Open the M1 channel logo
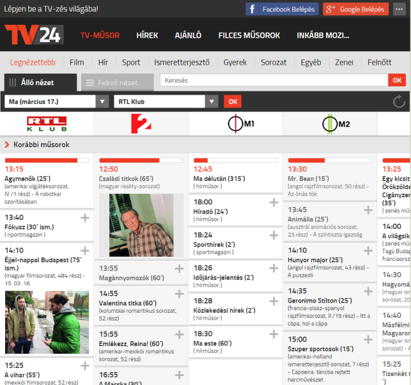411x385 pixels. [241, 123]
